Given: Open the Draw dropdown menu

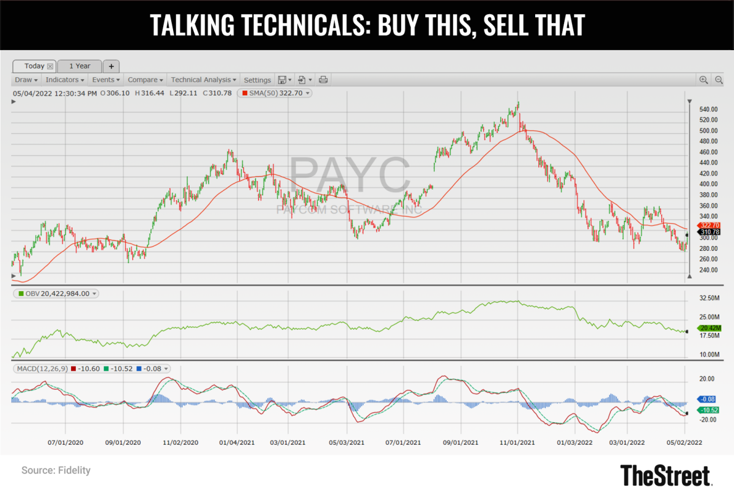Looking at the screenshot, I should (26, 80).
